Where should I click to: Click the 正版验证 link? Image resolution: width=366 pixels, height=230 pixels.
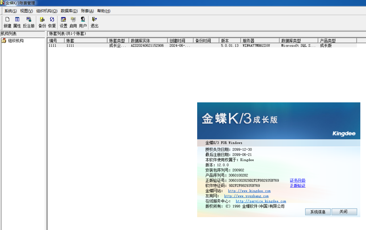(297, 186)
